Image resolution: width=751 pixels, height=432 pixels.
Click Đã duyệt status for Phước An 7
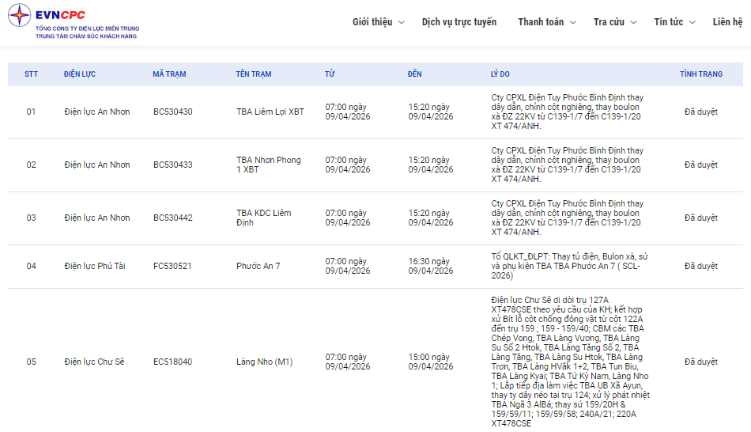700,267
